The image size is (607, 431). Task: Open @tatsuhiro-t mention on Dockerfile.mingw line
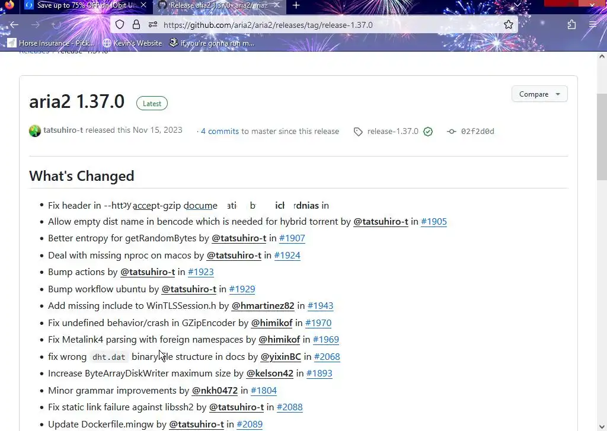click(196, 424)
